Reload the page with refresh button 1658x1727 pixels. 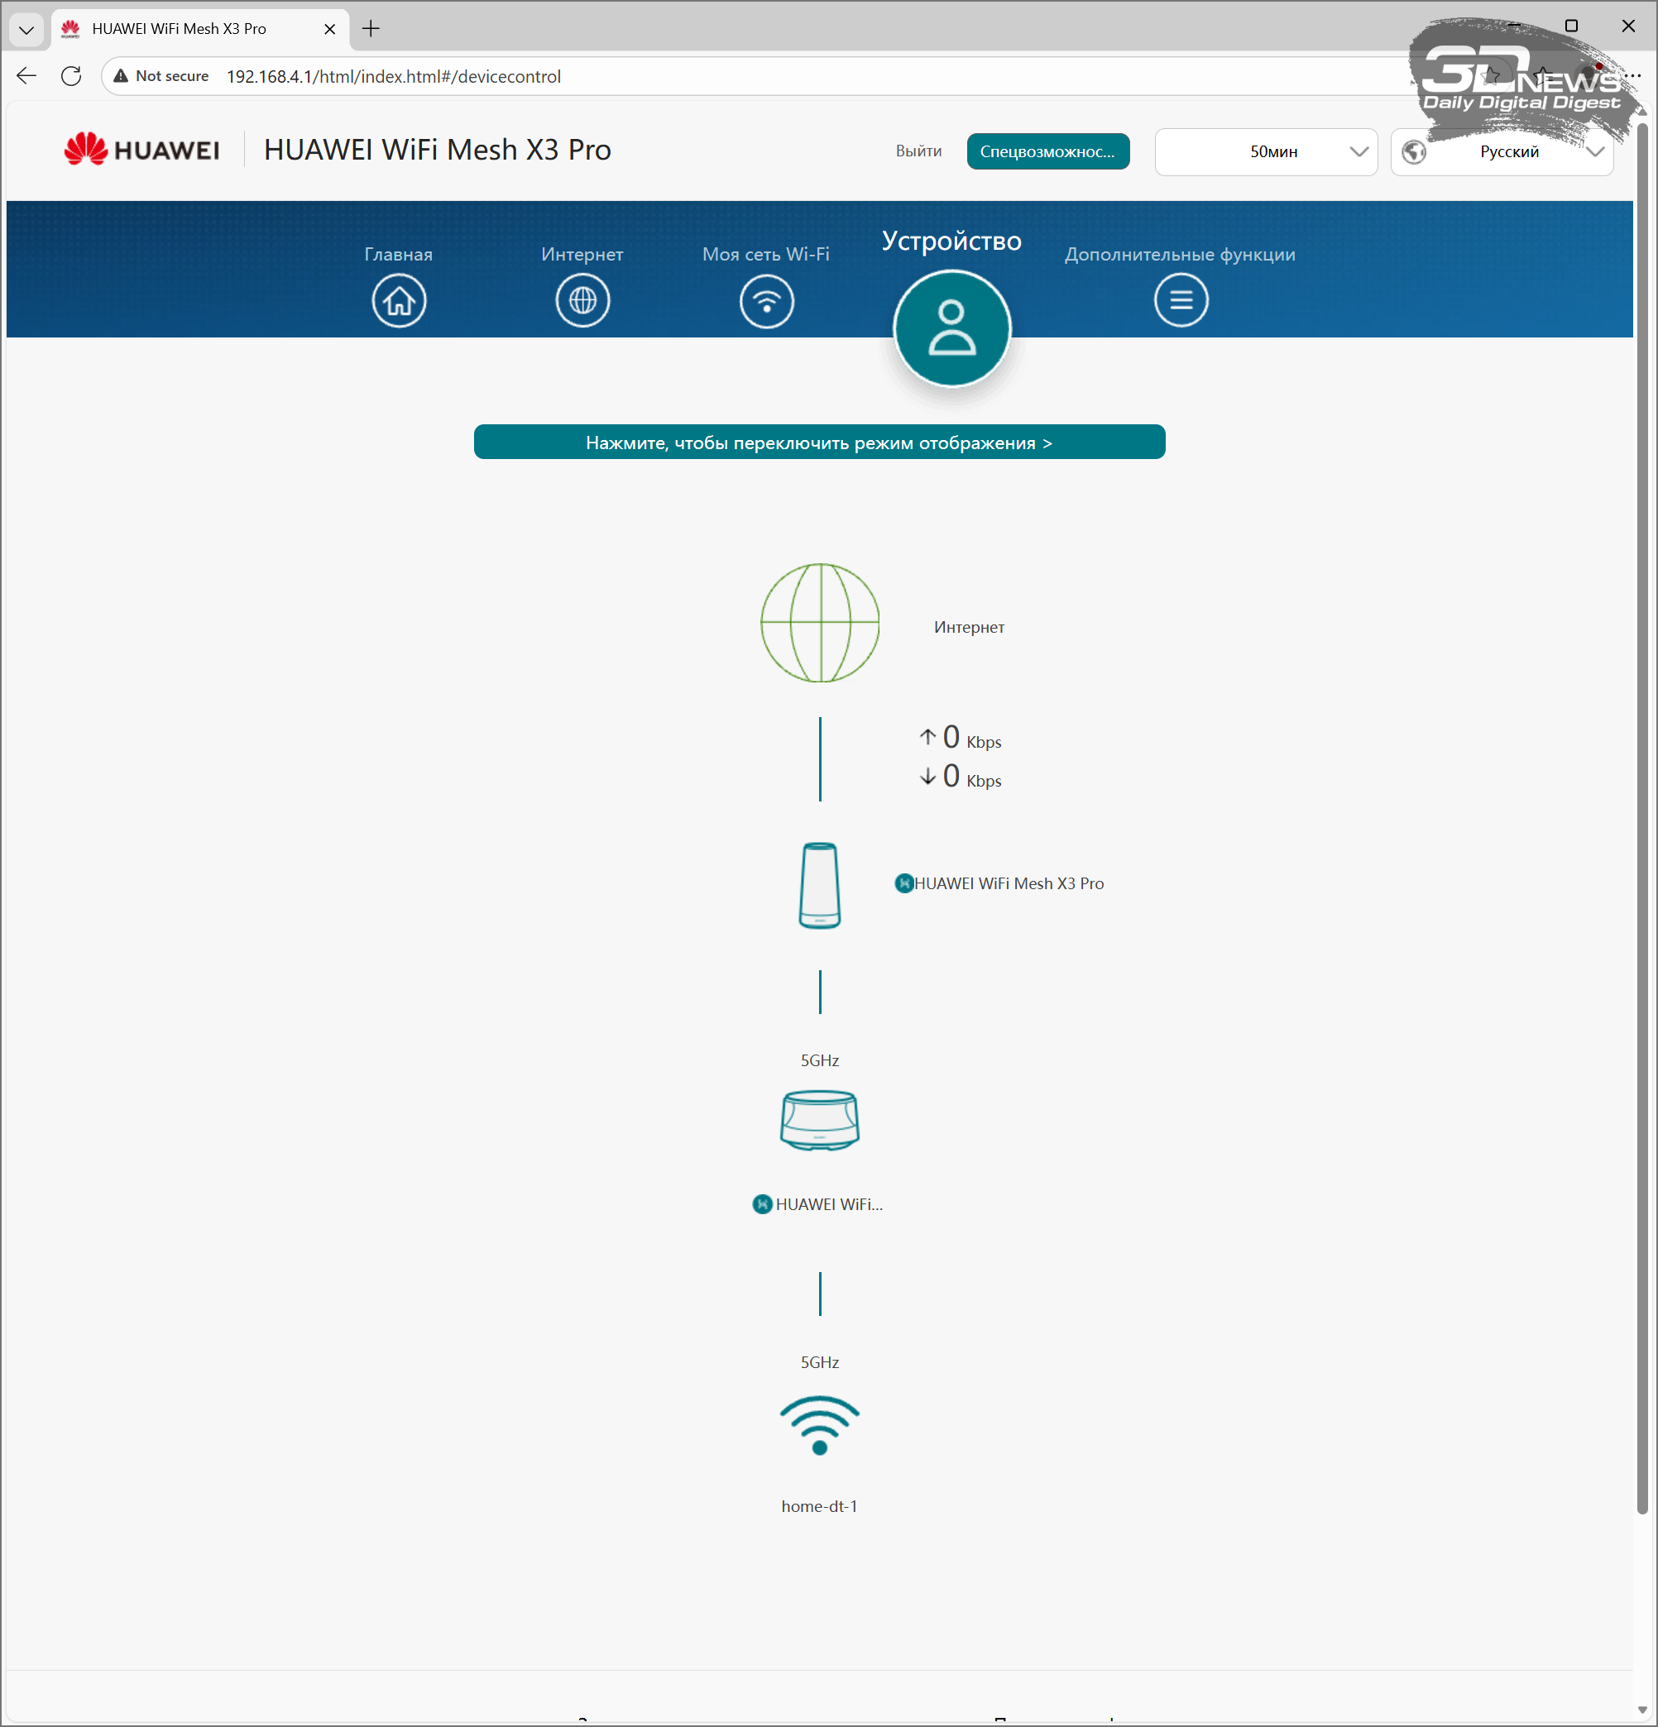point(71,77)
